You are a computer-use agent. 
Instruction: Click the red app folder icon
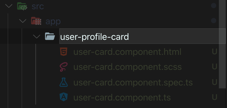click(36, 21)
